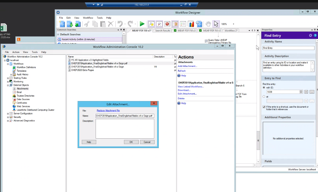Collapse the External Objects tree node
This screenshot has height=192, width=318.
click(8, 85)
